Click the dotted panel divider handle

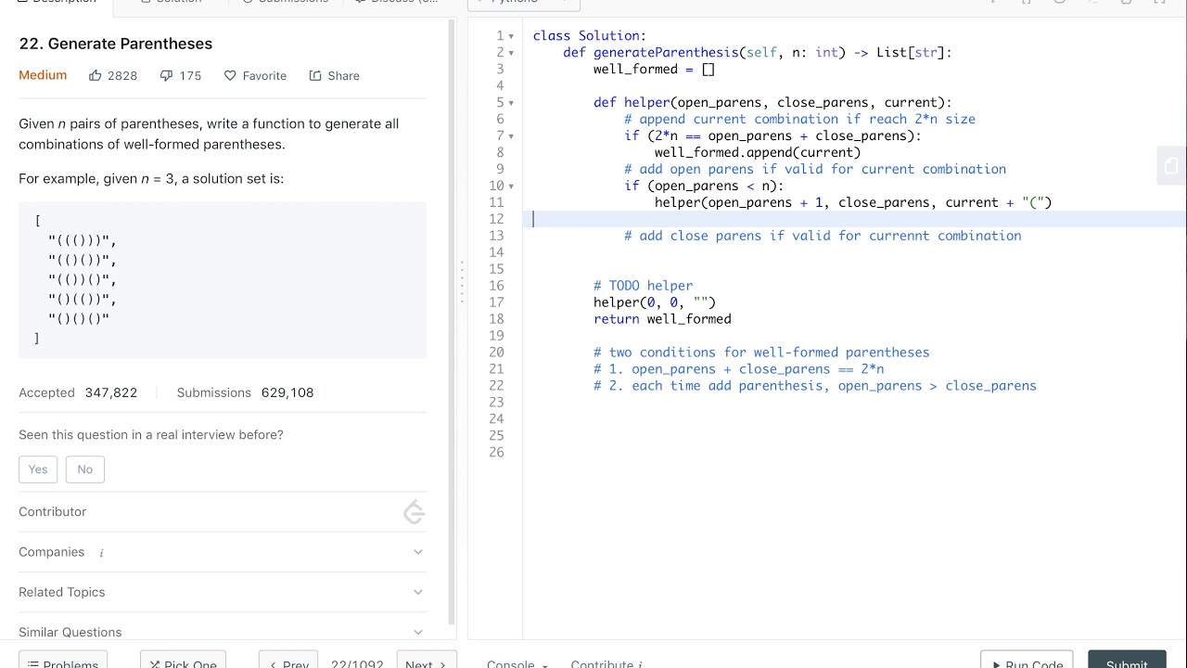462,281
